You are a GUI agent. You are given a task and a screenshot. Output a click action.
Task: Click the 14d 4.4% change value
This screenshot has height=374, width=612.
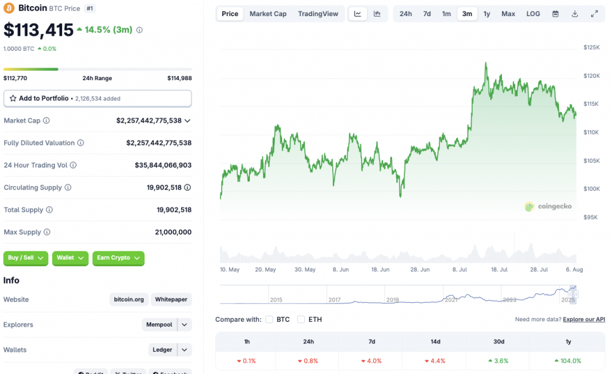(435, 361)
